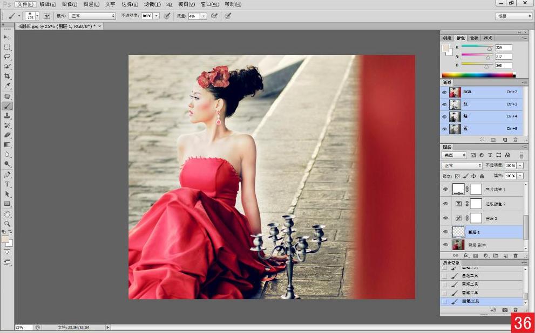
Task: Open the Image (图像) menu
Action: (x=70, y=4)
